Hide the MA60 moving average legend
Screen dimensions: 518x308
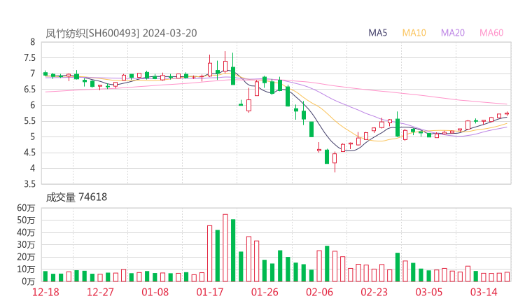pos(491,33)
